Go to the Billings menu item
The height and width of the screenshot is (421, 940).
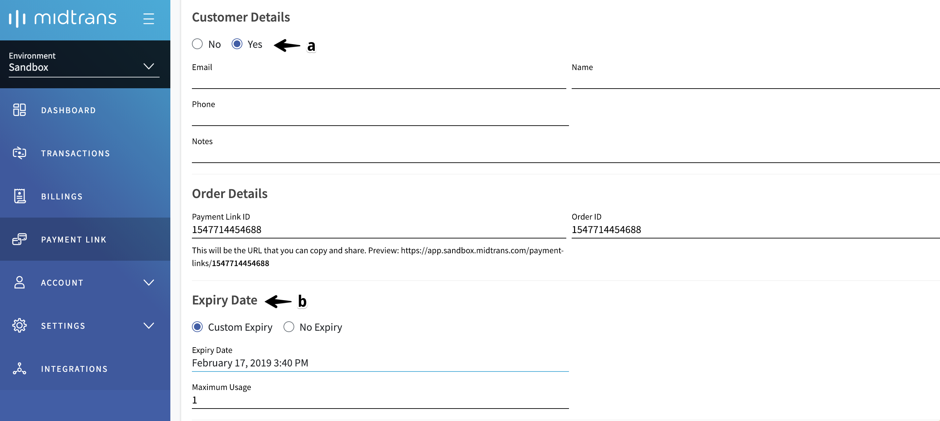[62, 196]
